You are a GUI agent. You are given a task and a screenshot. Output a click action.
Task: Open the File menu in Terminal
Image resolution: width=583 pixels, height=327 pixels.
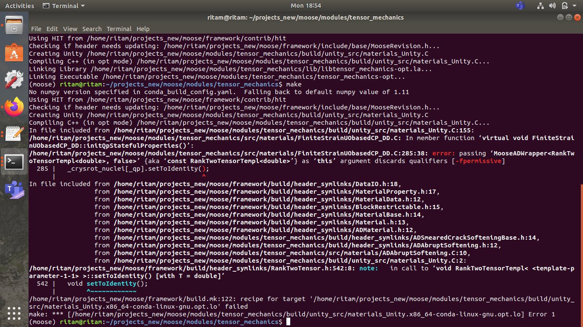36,29
